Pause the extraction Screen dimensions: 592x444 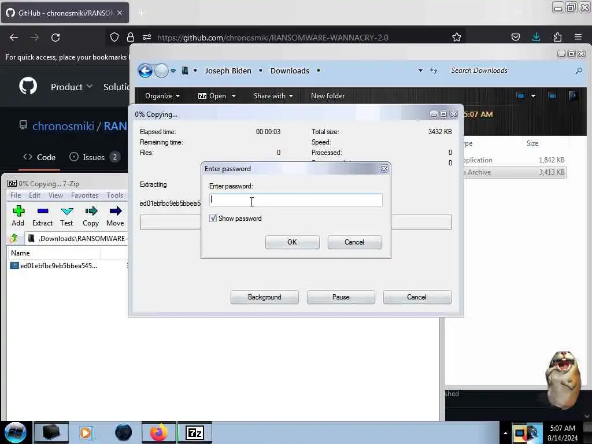click(x=341, y=297)
